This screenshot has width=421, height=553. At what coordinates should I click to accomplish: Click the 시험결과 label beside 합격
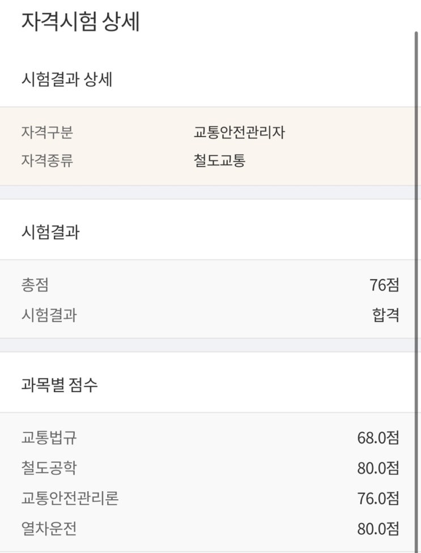click(48, 314)
